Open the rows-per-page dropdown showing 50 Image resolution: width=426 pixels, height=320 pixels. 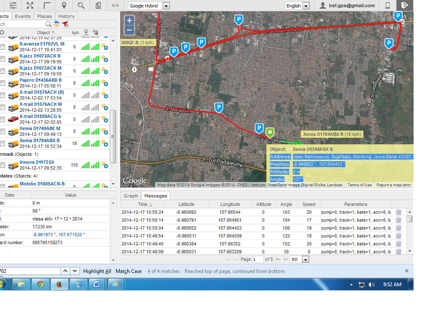coord(299,259)
